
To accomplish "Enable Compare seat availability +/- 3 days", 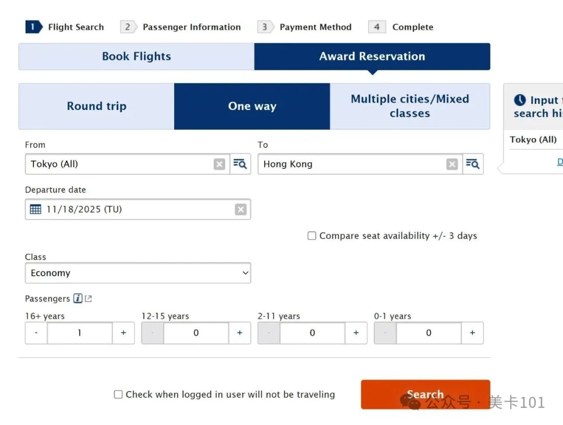I will click(x=312, y=236).
